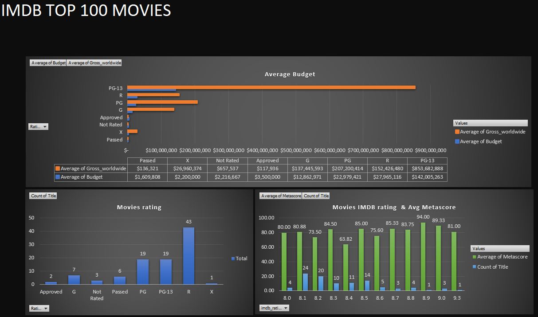538x317 pixels.
Task: Click the $142,005,263 cell in the data table
Action: 427,177
